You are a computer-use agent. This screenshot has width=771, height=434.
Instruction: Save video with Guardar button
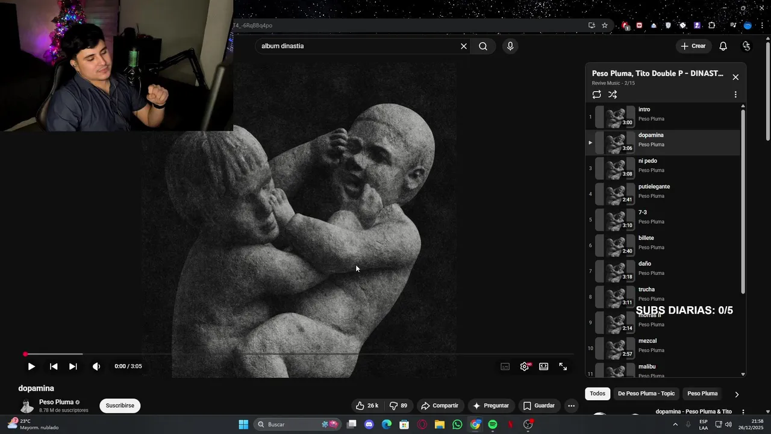pyautogui.click(x=538, y=406)
